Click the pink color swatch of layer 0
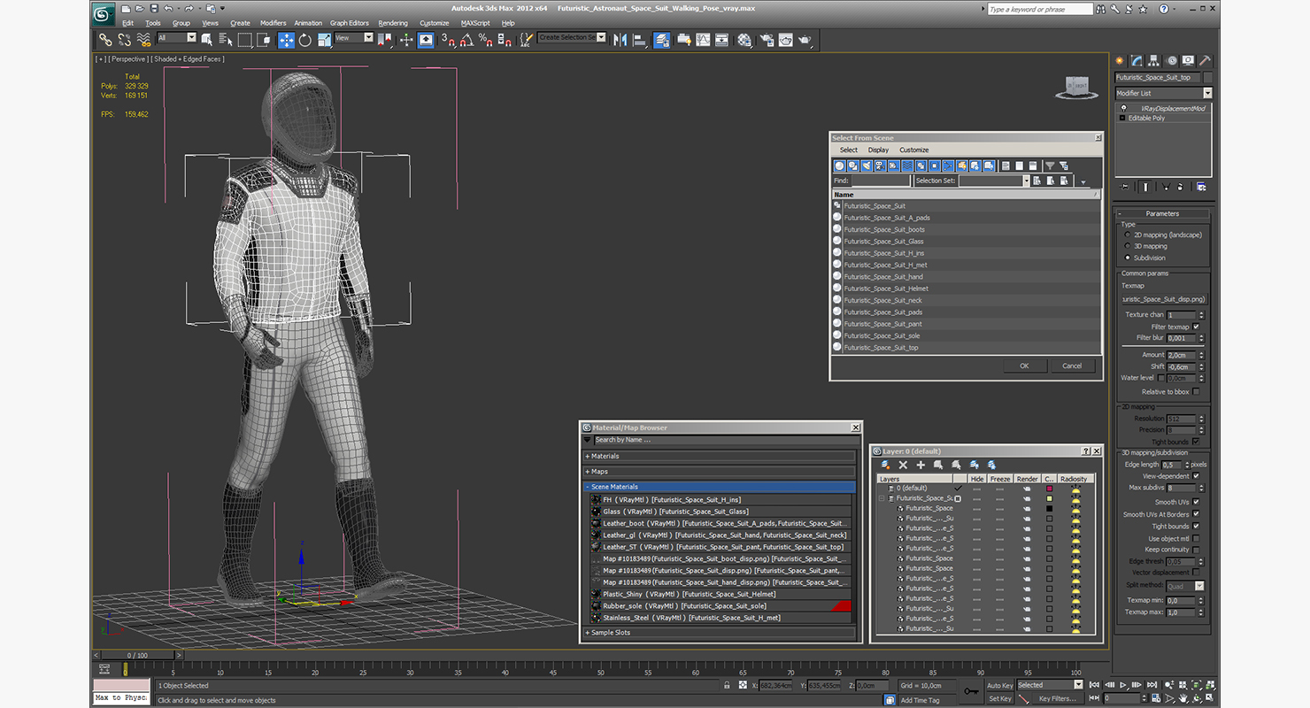 click(1050, 489)
